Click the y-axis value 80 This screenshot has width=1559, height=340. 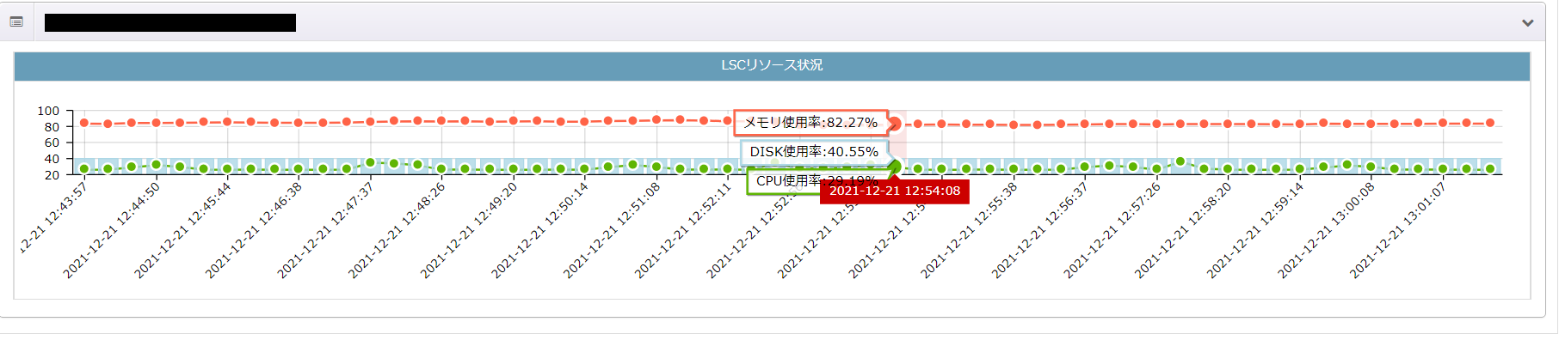(x=52, y=127)
